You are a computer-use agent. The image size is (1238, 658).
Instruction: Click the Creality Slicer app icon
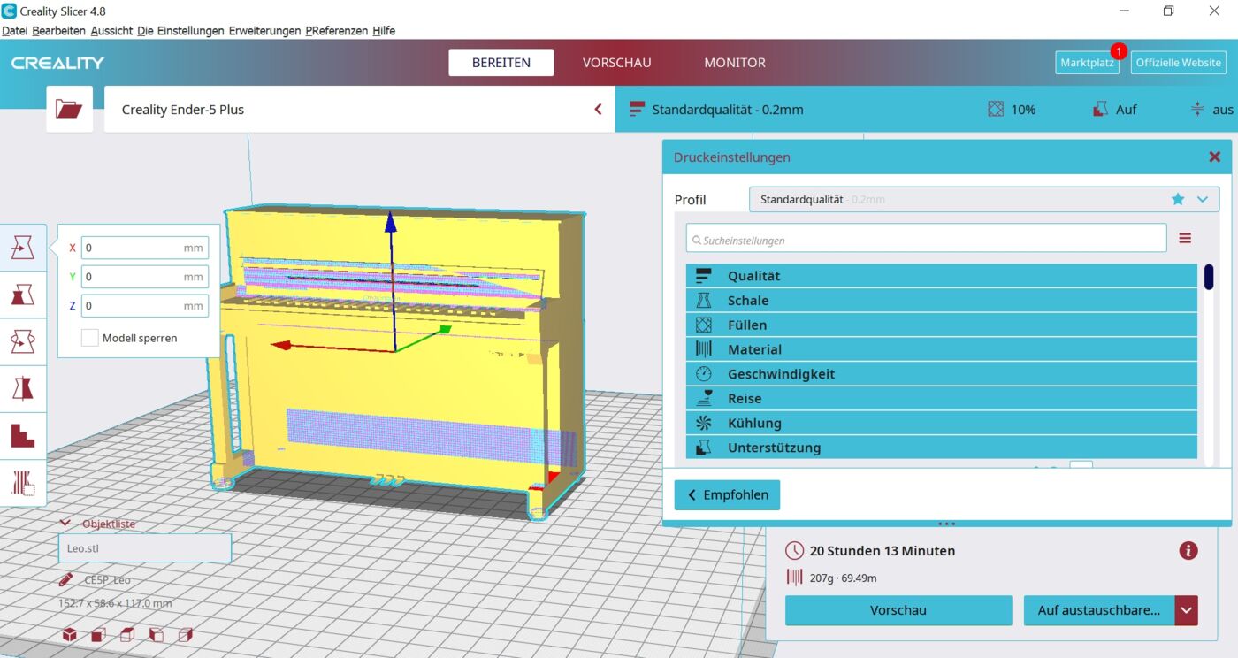click(x=9, y=11)
